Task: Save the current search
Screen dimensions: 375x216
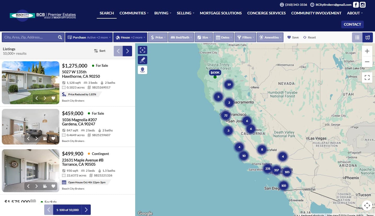Action: (293, 37)
